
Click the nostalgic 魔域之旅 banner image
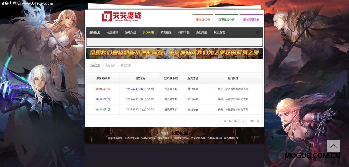174,53
